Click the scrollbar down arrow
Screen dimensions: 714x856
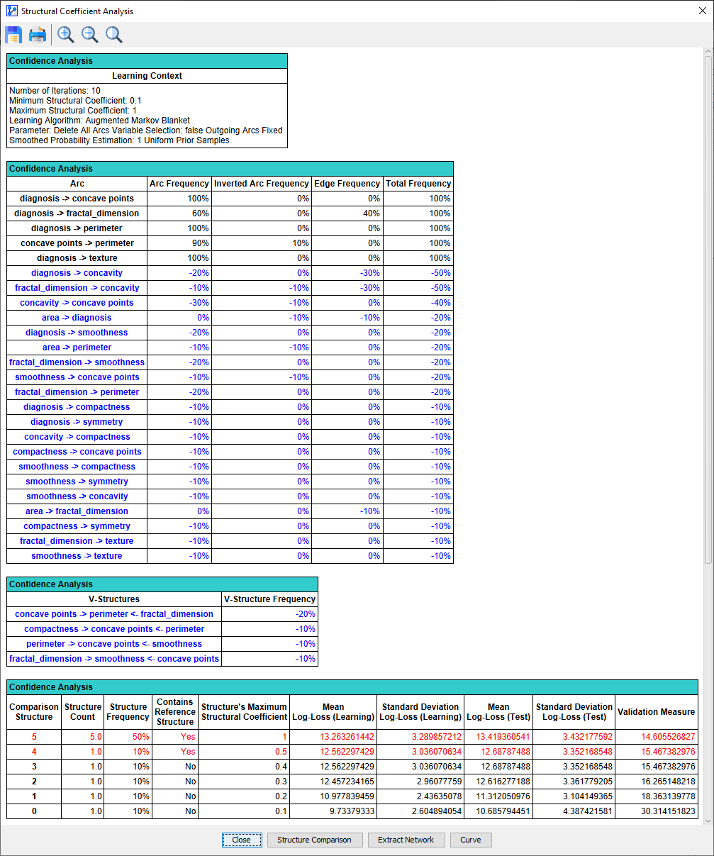708,821
